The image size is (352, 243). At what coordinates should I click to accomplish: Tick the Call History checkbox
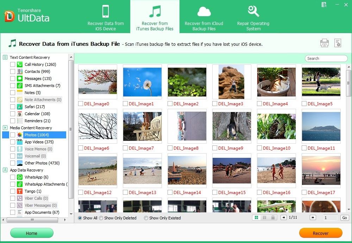tap(13, 64)
